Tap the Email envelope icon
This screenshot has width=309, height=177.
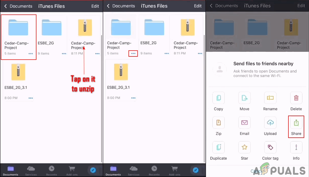244,123
